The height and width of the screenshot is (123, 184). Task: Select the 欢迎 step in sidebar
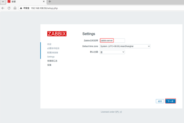pyautogui.click(x=49, y=44)
